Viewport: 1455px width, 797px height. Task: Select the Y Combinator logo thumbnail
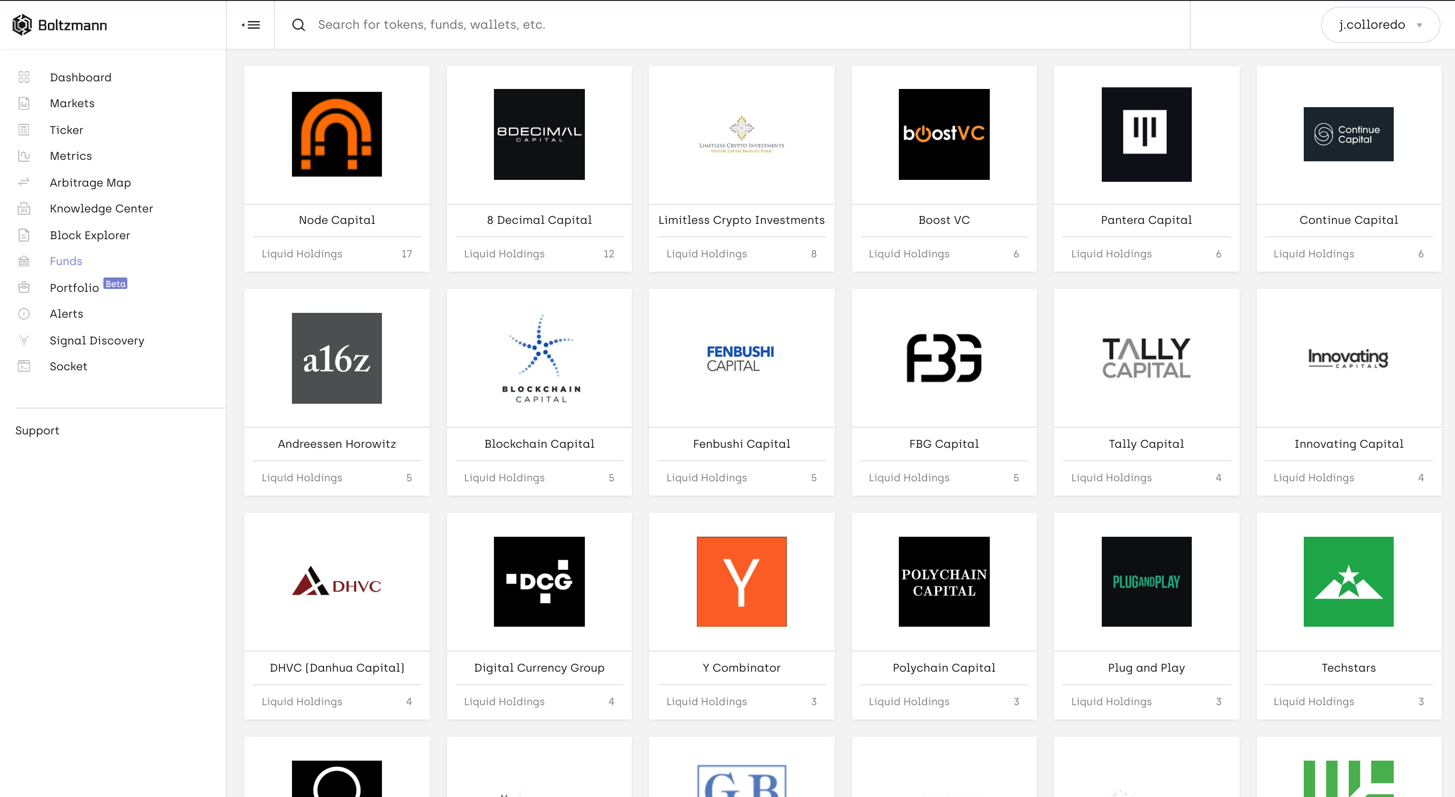click(741, 581)
